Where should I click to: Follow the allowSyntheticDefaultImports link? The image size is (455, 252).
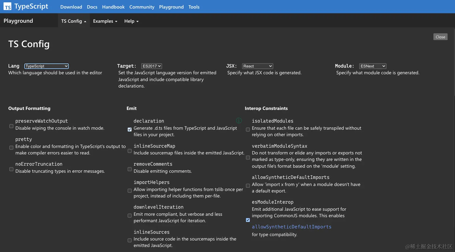(x=292, y=227)
